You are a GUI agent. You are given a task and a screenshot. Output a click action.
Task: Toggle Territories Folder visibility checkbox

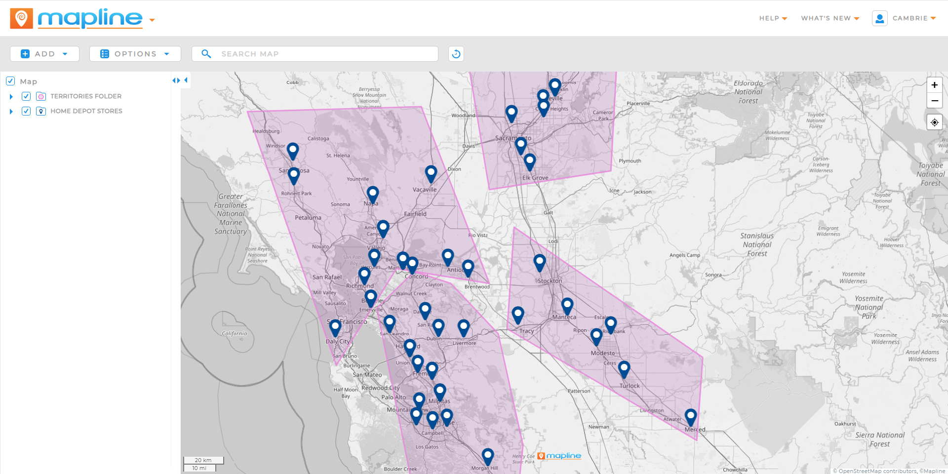pos(26,96)
